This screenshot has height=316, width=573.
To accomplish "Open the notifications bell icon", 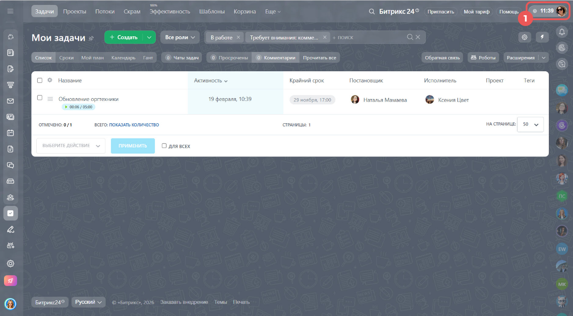I will click(562, 32).
